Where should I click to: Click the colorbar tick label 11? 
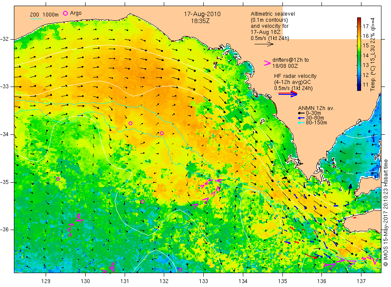(x=365, y=85)
